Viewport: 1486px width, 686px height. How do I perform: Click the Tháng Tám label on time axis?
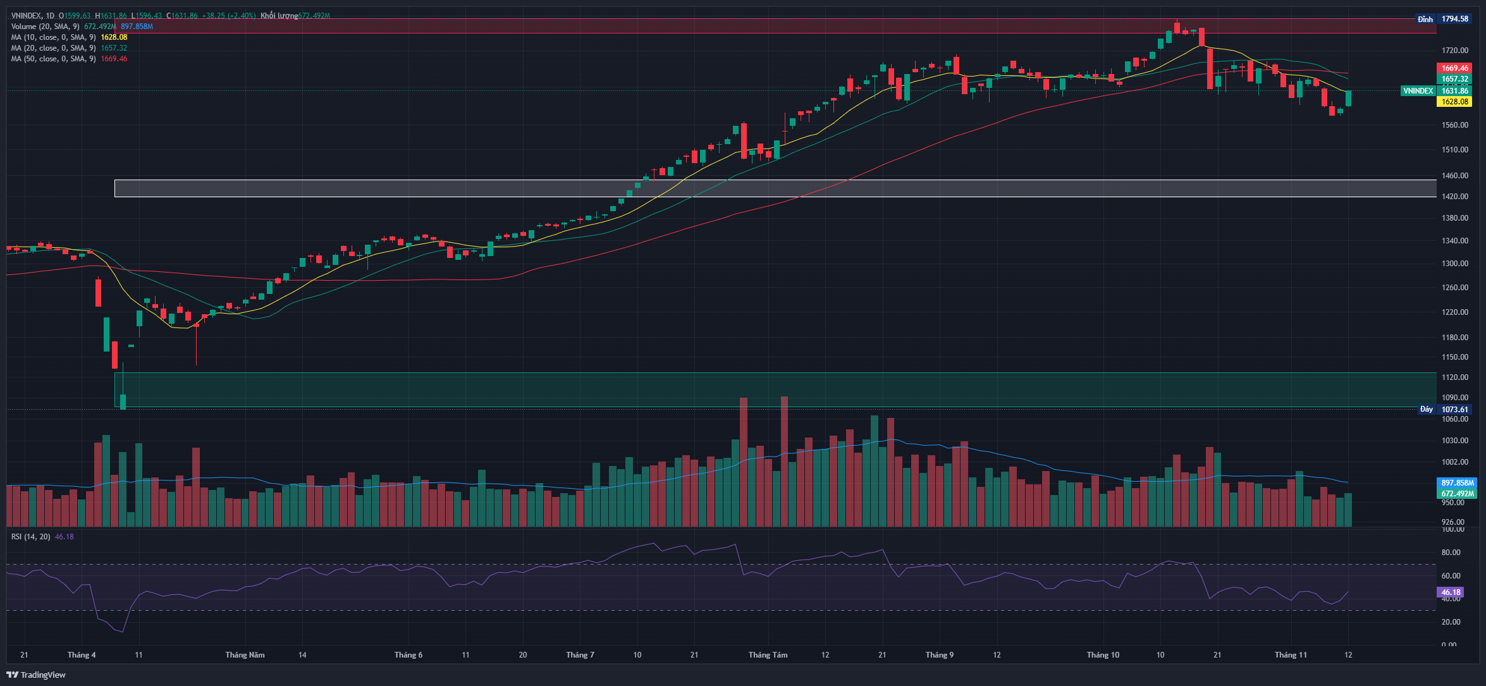pyautogui.click(x=768, y=654)
